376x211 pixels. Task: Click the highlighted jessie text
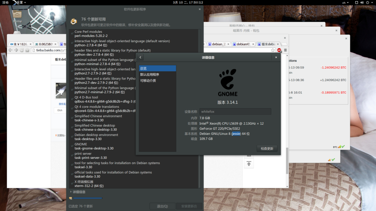click(x=236, y=133)
